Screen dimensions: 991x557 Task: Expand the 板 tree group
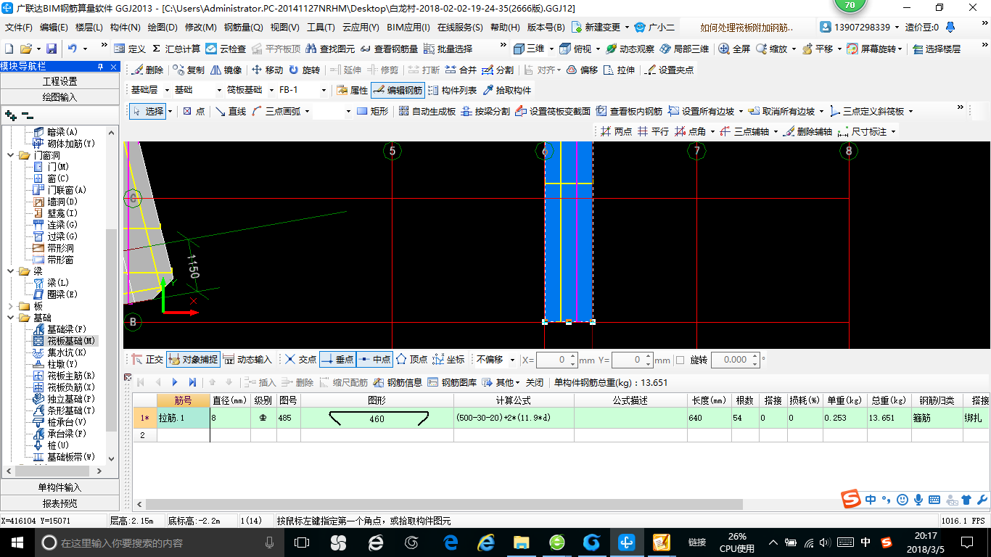(12, 306)
